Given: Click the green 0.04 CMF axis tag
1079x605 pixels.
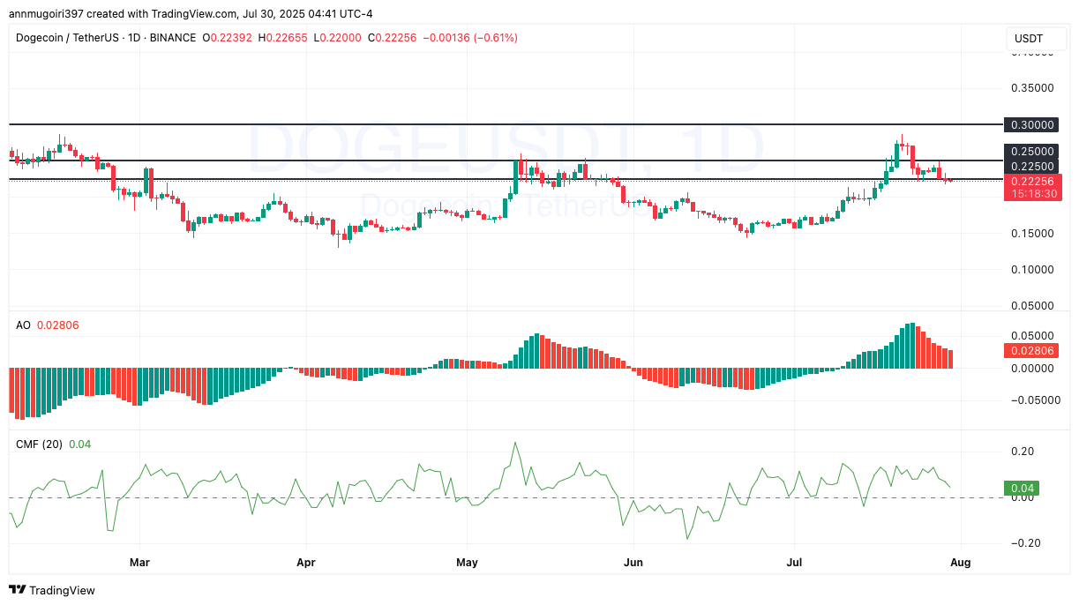Looking at the screenshot, I should tap(1023, 488).
